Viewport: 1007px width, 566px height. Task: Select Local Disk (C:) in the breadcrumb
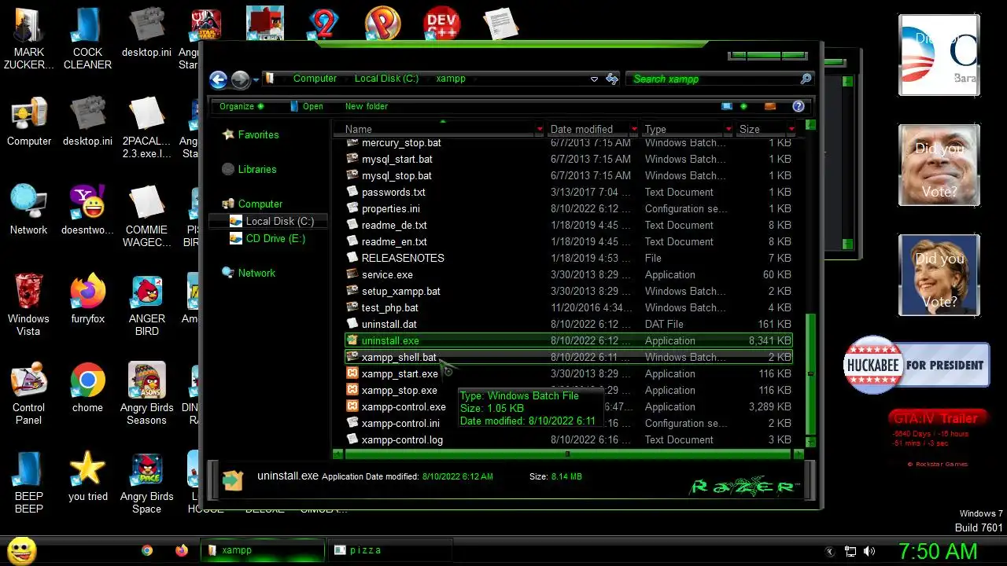coord(386,79)
